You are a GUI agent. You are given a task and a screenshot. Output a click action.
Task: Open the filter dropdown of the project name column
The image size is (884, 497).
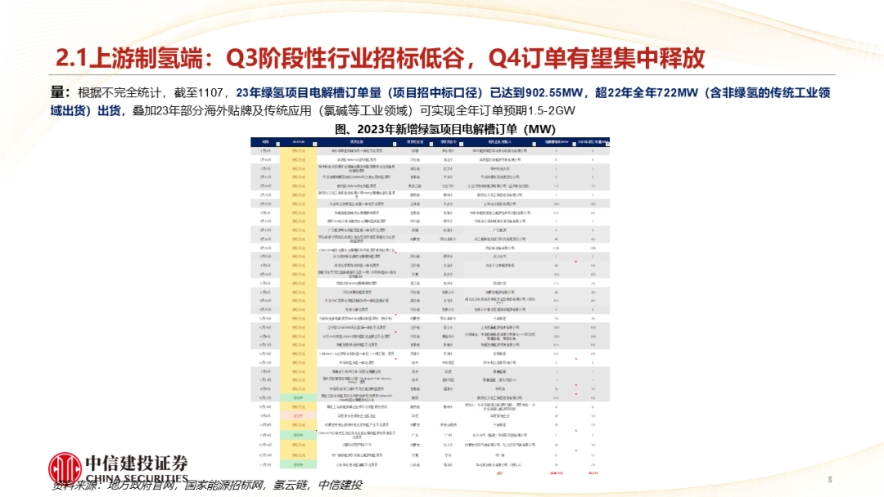[x=395, y=144]
